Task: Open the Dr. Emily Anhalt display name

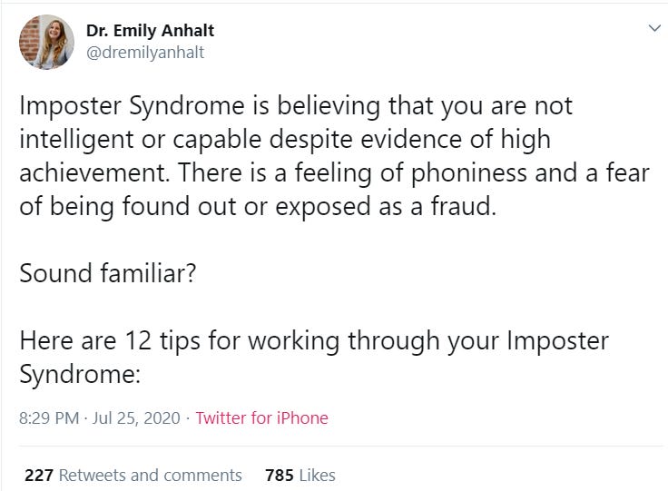Action: click(x=151, y=31)
